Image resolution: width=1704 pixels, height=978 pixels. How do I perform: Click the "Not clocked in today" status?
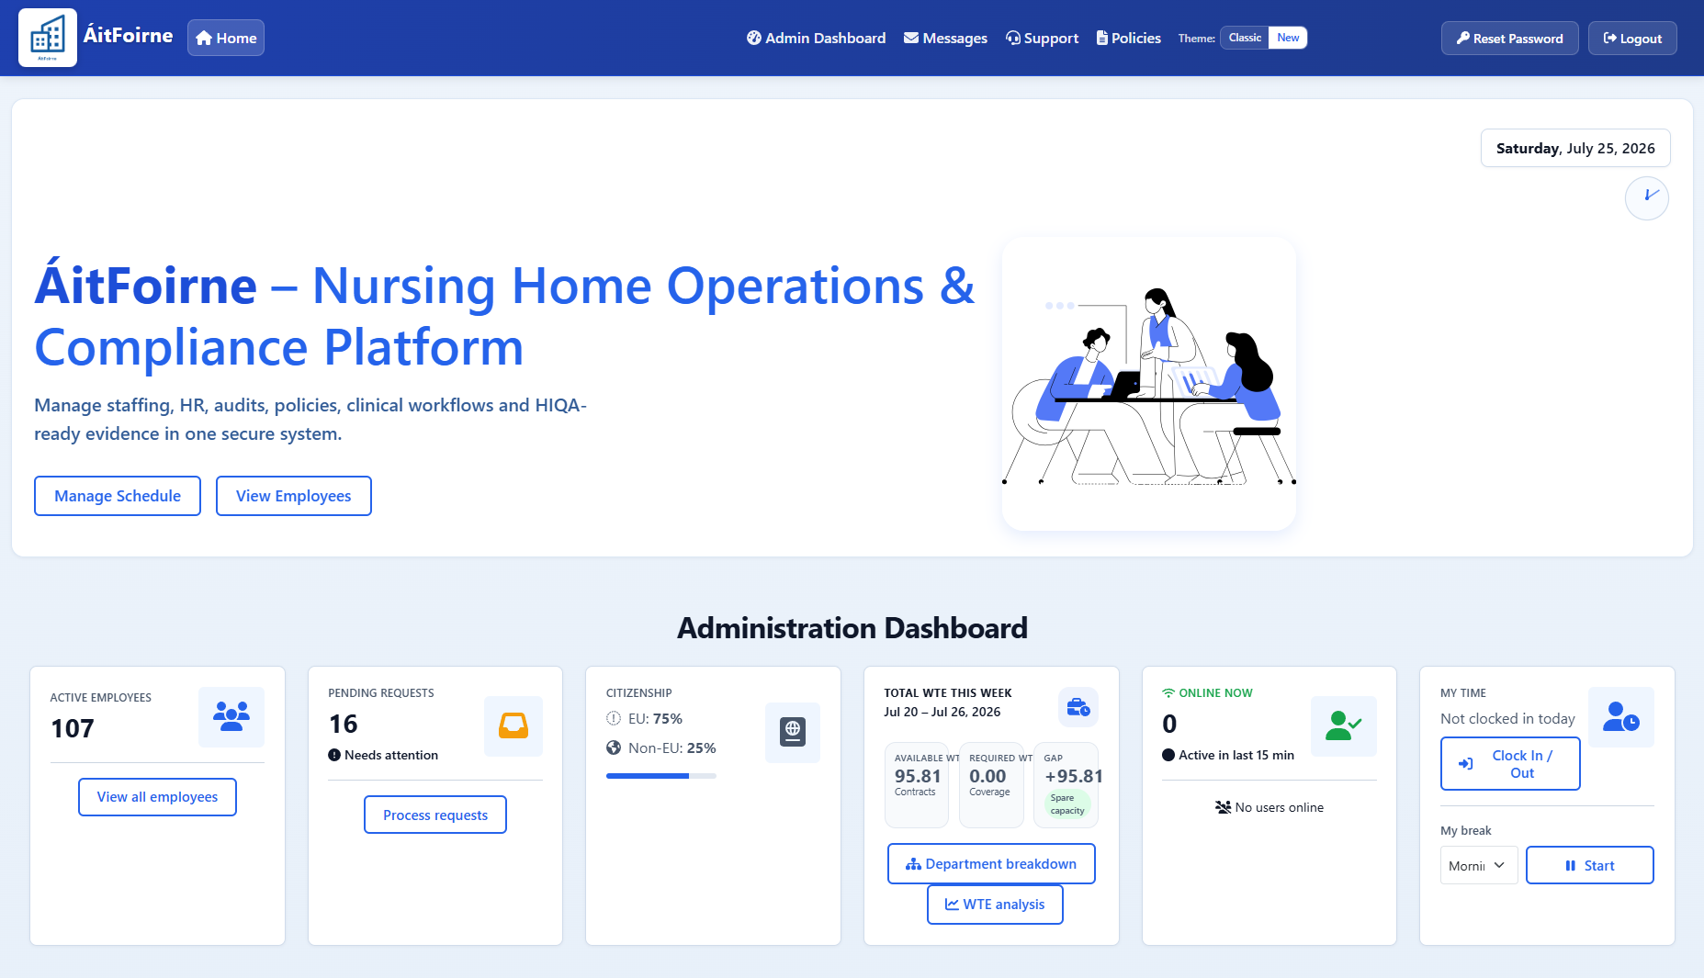pos(1507,719)
